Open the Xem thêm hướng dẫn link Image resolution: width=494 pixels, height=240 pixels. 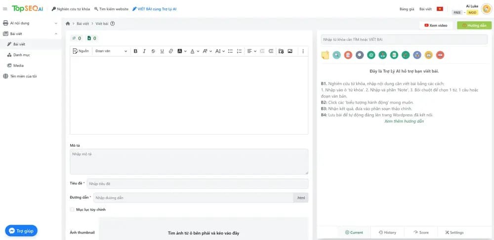click(404, 121)
